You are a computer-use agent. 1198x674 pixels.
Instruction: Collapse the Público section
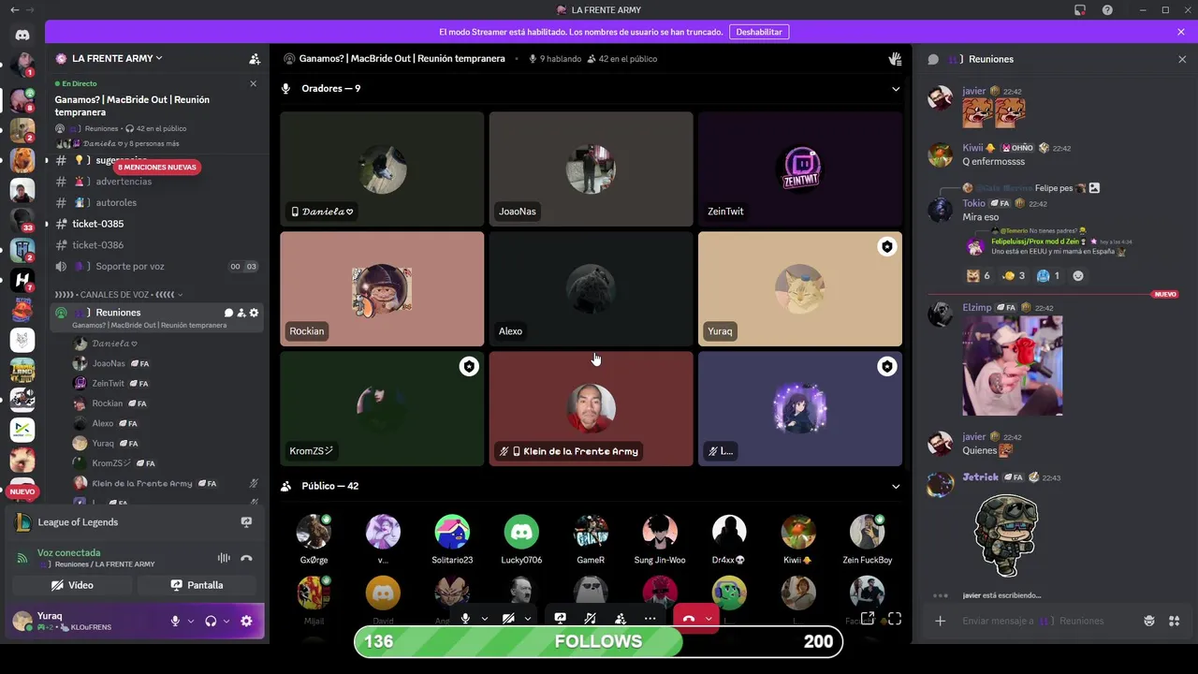[x=895, y=486]
